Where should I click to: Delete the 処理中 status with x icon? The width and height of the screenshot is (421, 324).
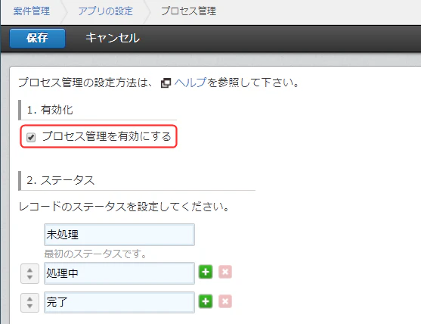point(225,272)
